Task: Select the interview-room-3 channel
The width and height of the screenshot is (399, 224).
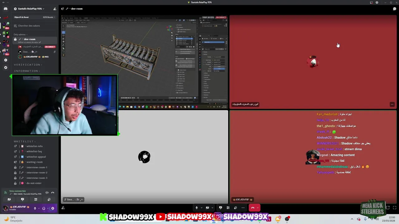Action: coord(35,178)
